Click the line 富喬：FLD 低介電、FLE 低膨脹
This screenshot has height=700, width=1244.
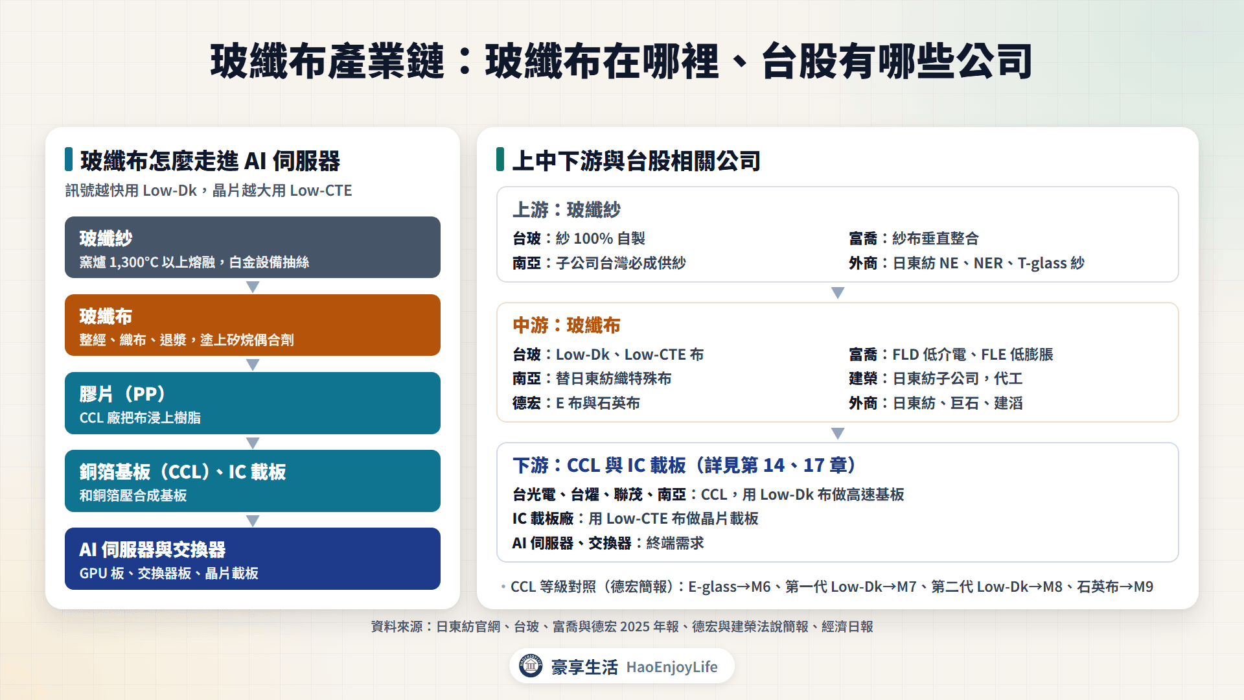coord(951,355)
